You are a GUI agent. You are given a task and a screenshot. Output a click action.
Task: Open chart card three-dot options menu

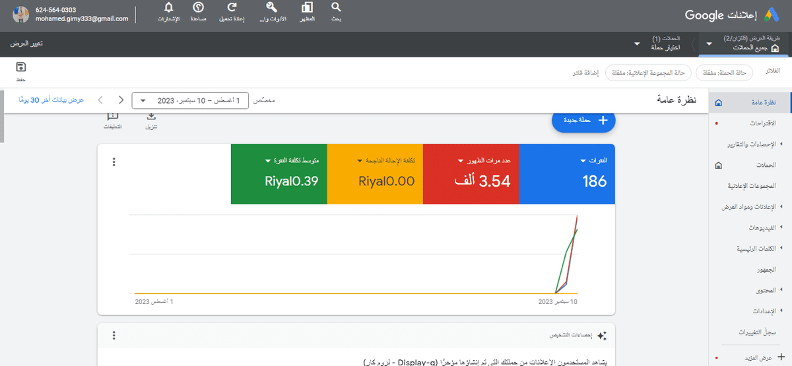pyautogui.click(x=114, y=162)
